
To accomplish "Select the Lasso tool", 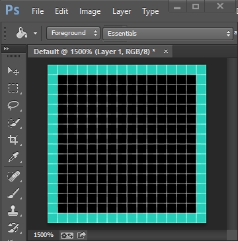I will click(13, 106).
